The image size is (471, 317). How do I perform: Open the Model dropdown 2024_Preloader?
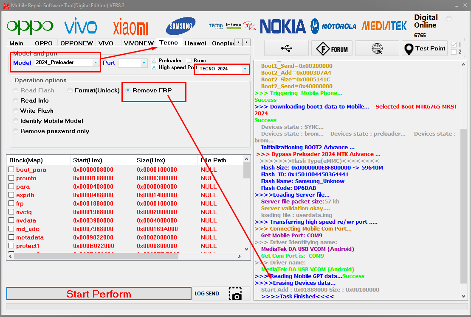(x=96, y=63)
